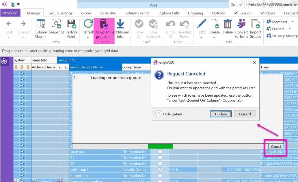
Task: Open the Owners command
Action: (x=277, y=29)
